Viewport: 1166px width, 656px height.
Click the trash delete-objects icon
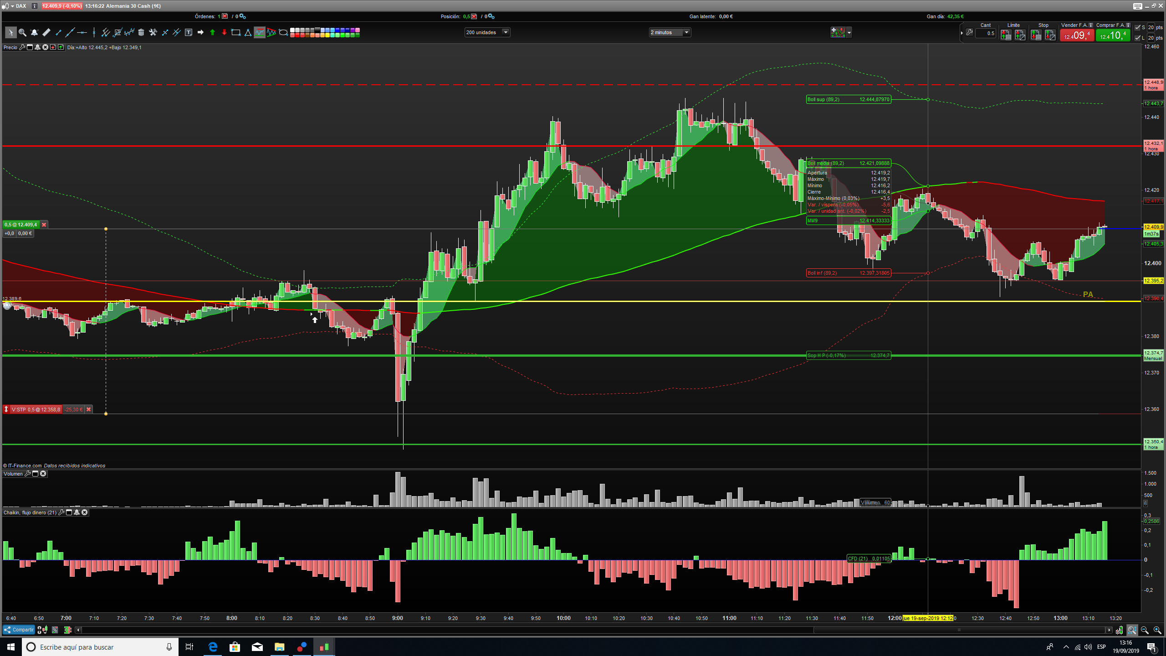click(141, 32)
